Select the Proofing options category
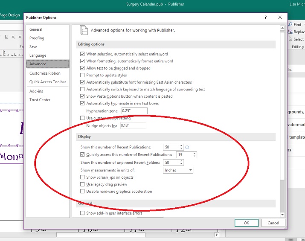The height and width of the screenshot is (241, 305). click(48, 38)
